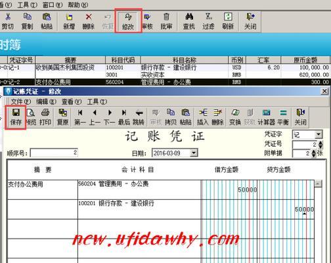
Task: Click the 修改 modify toolbar icon
Action: [x=128, y=21]
